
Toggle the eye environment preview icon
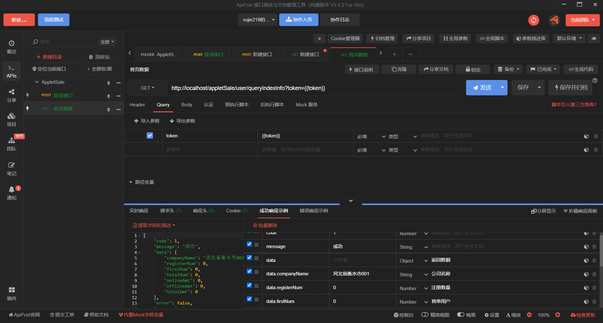(594, 39)
